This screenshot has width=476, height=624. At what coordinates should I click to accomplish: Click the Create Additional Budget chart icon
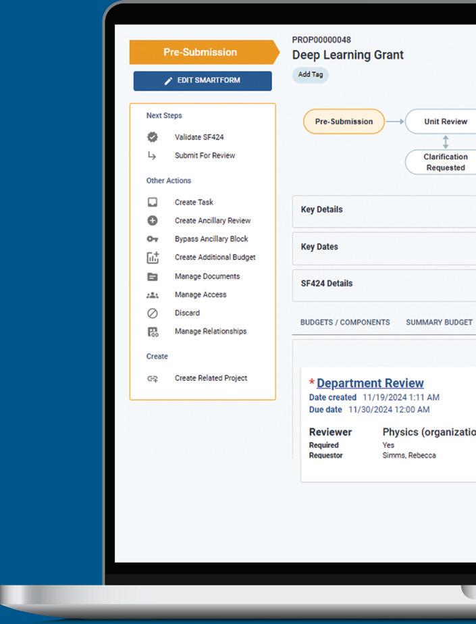153,257
